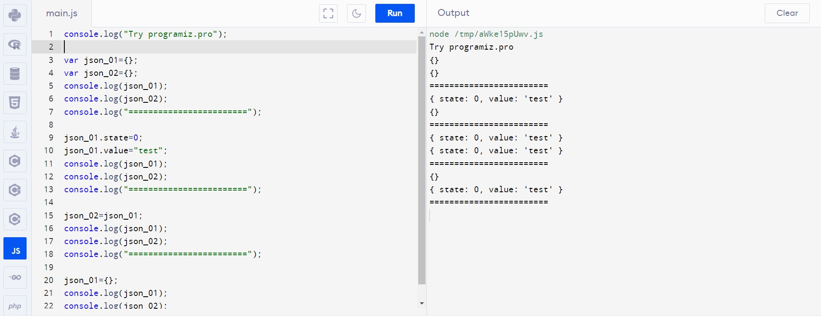
Task: Run the JavaScript code
Action: (395, 13)
